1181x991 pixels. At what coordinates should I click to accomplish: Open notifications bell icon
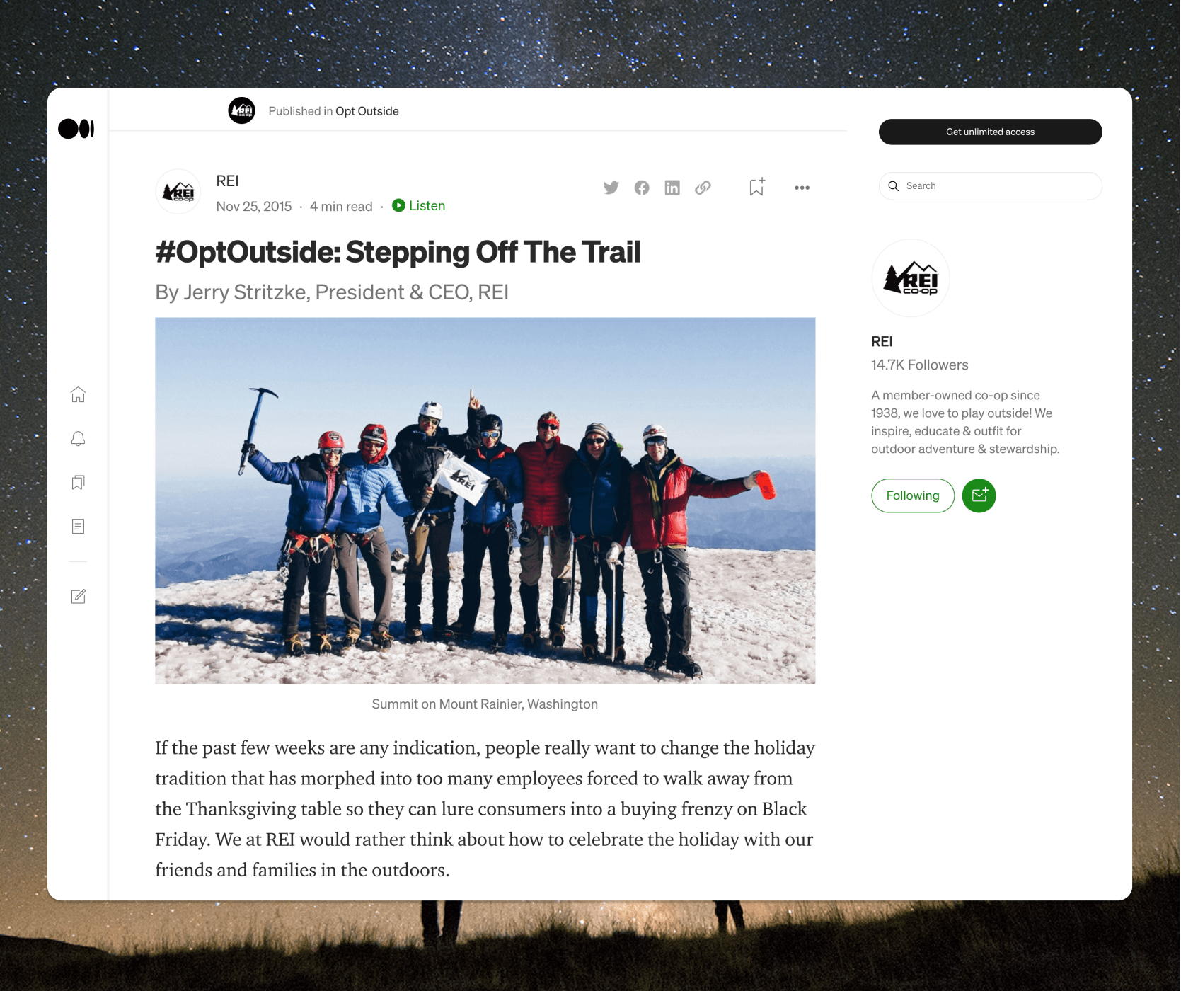click(78, 439)
